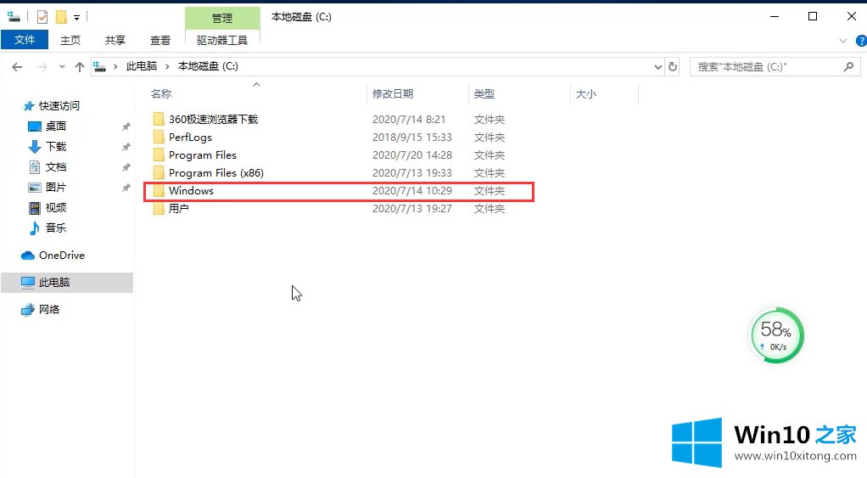The width and height of the screenshot is (867, 478).
Task: Click the 2020/7/14 10:29 date of Windows
Action: [412, 191]
